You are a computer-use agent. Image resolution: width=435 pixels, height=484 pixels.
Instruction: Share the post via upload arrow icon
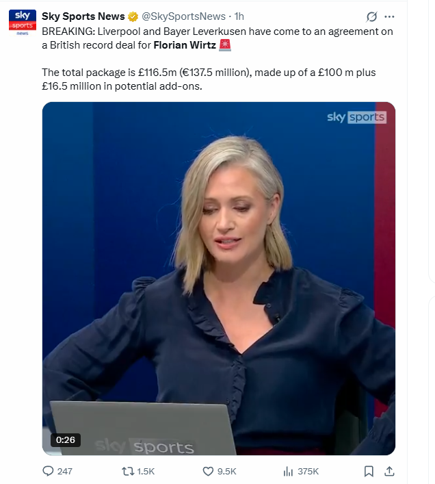[x=389, y=471]
